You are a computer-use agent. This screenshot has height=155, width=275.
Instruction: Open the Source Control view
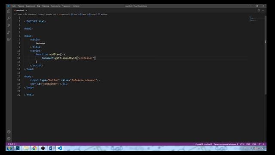[9, 25]
